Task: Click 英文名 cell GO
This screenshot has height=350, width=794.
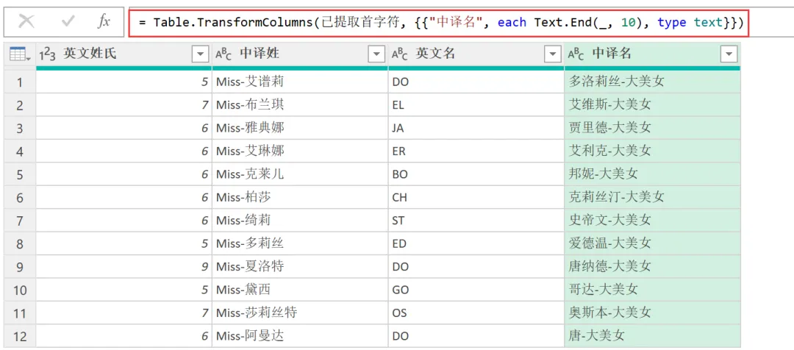Action: [476, 290]
